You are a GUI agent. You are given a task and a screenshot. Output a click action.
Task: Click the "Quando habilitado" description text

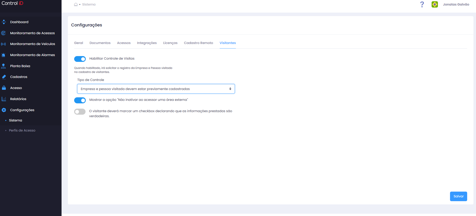point(123,70)
